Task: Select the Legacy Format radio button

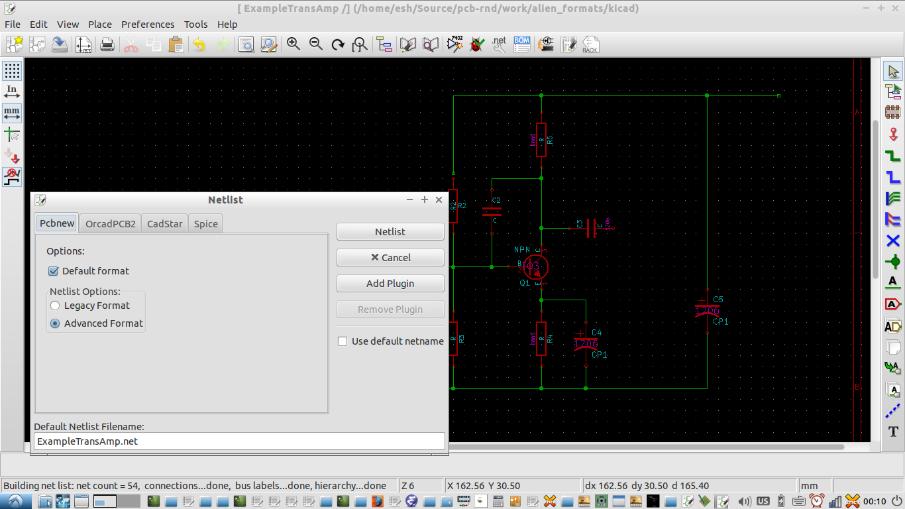Action: [56, 306]
